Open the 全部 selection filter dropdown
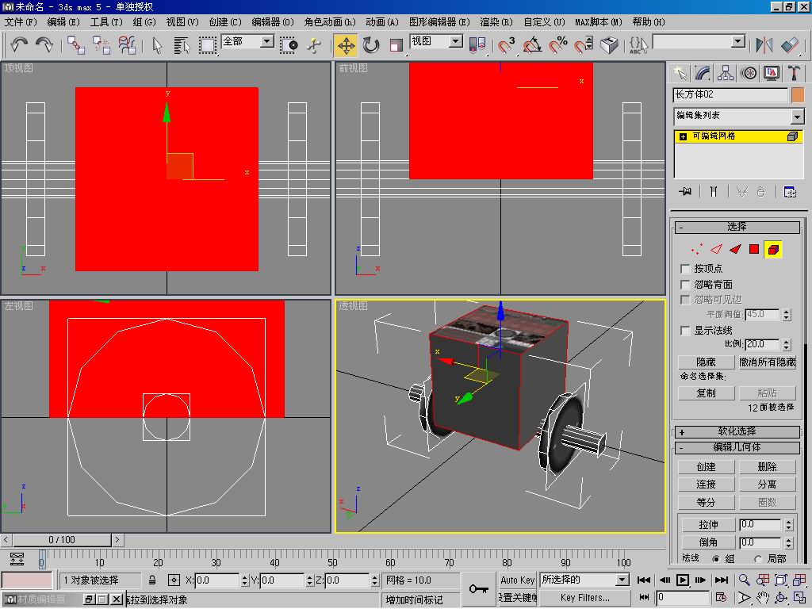The width and height of the screenshot is (812, 609). (267, 41)
